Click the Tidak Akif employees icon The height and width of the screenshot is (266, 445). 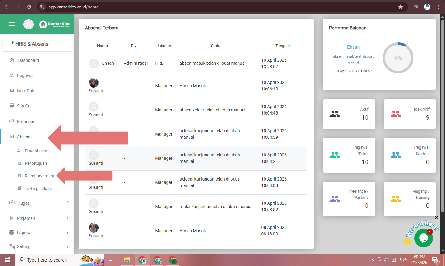(x=396, y=114)
